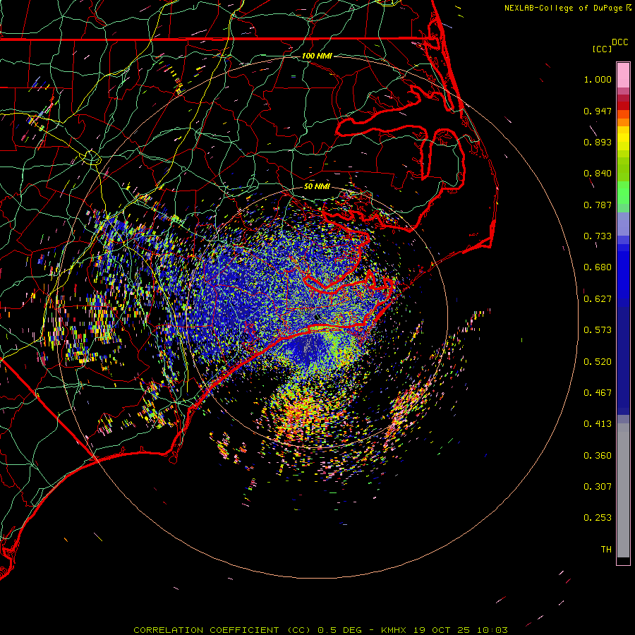Select the 0.413 legend value

598,424
